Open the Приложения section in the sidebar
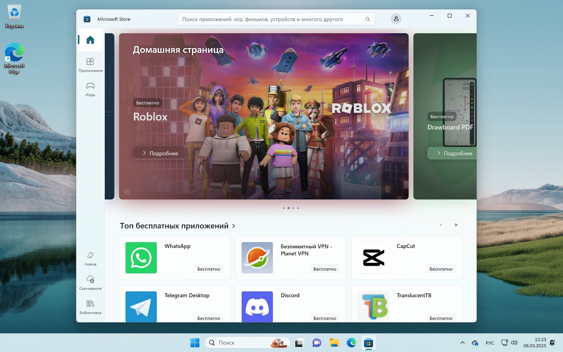Viewport: 563px width, 352px height. 90,65
